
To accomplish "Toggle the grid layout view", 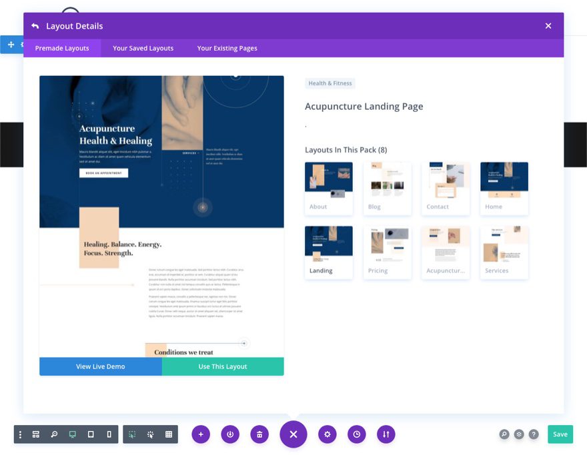I will [168, 434].
